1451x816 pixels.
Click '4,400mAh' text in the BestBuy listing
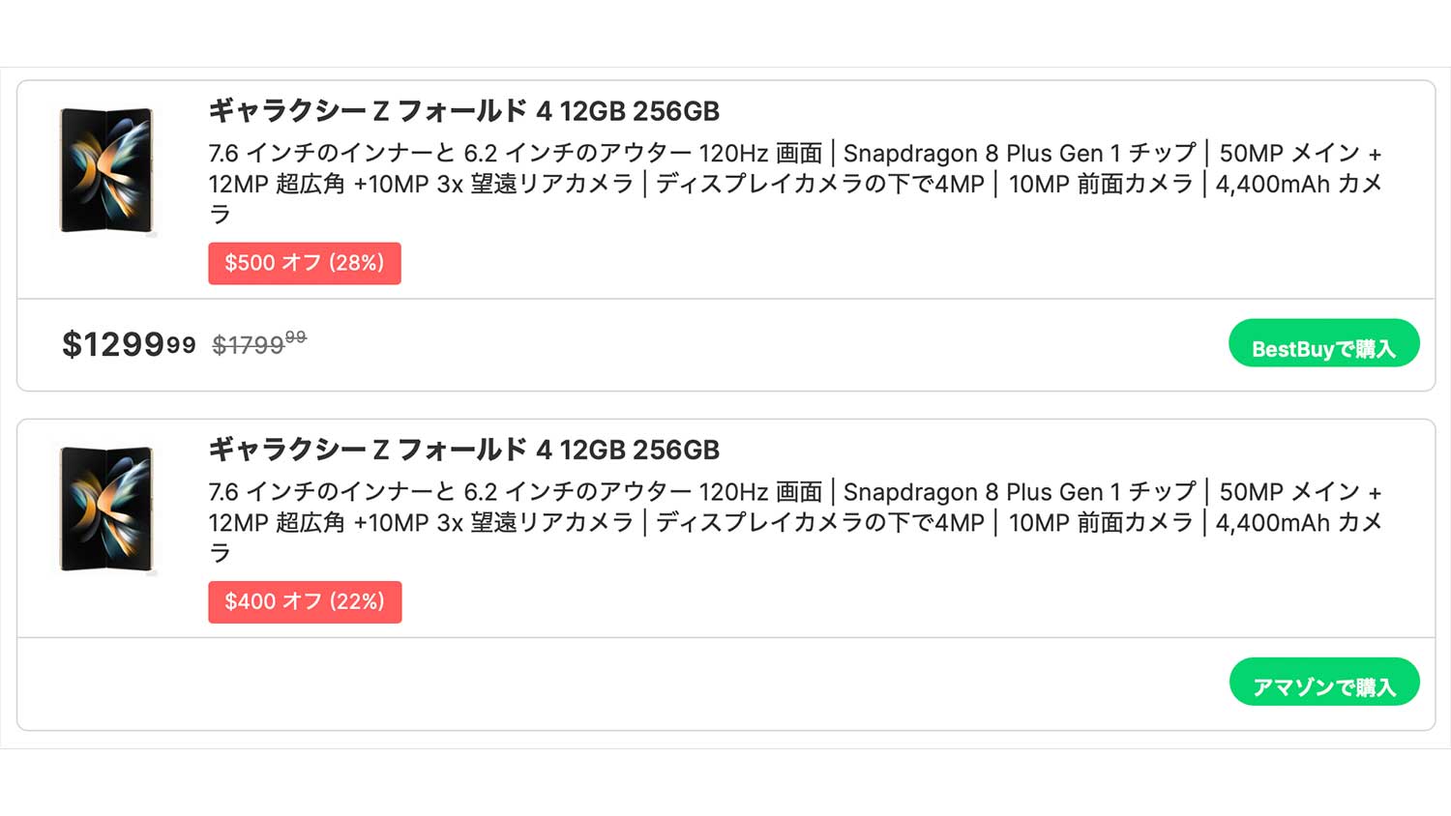pos(1271,184)
